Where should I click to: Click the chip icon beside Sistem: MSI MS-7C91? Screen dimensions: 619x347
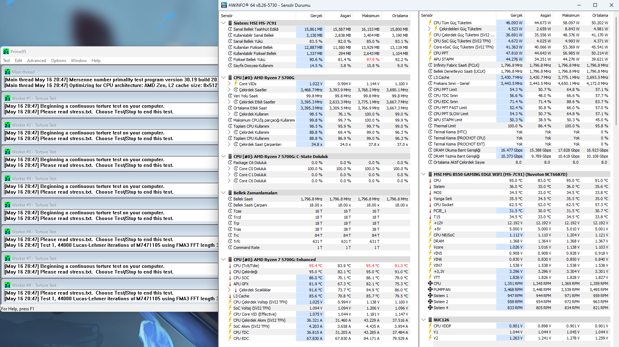230,23
